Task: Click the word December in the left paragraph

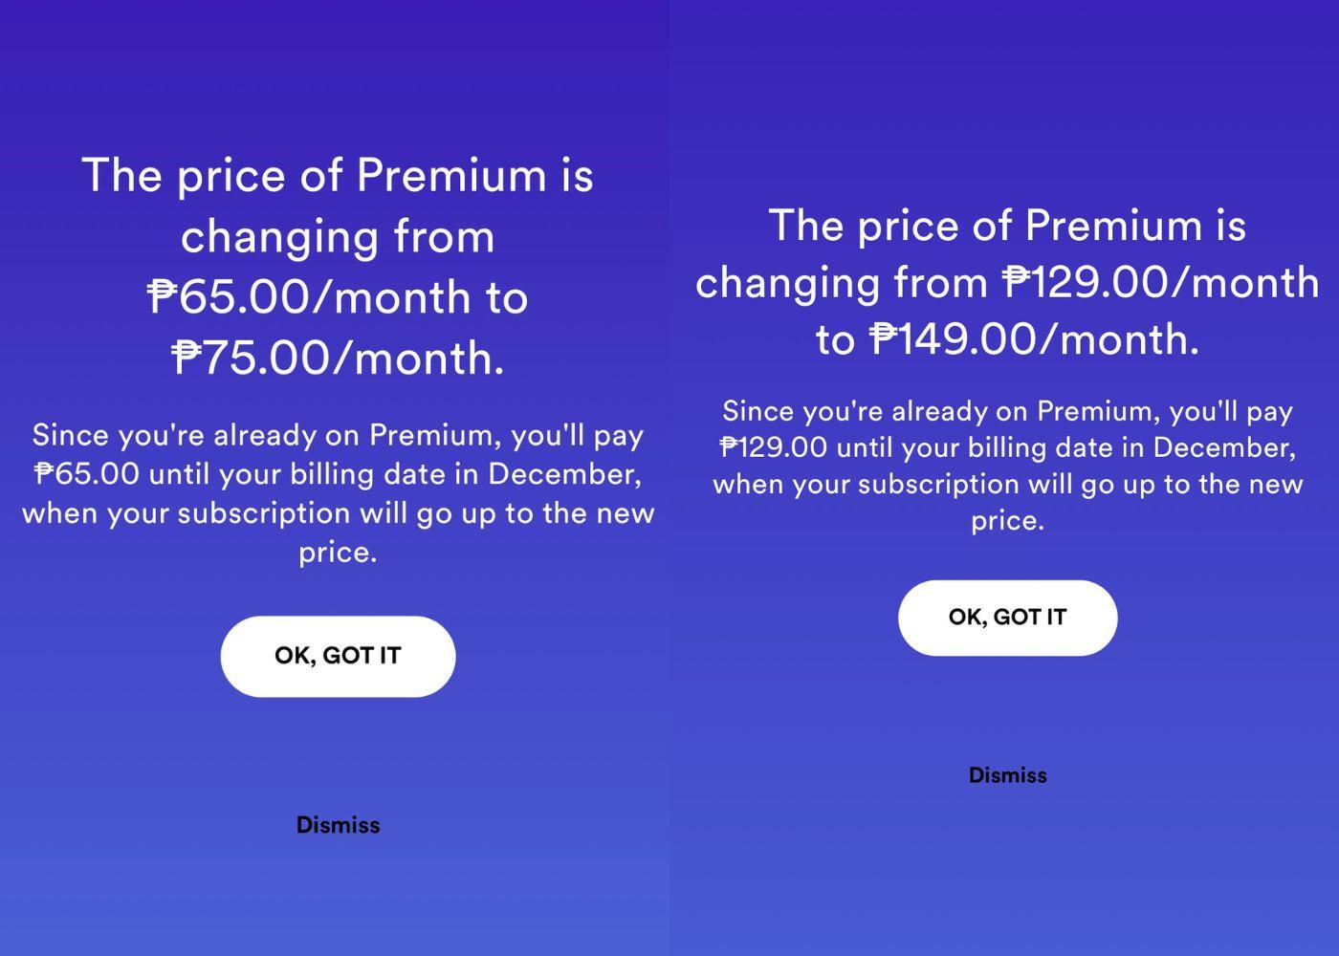Action: pos(564,474)
